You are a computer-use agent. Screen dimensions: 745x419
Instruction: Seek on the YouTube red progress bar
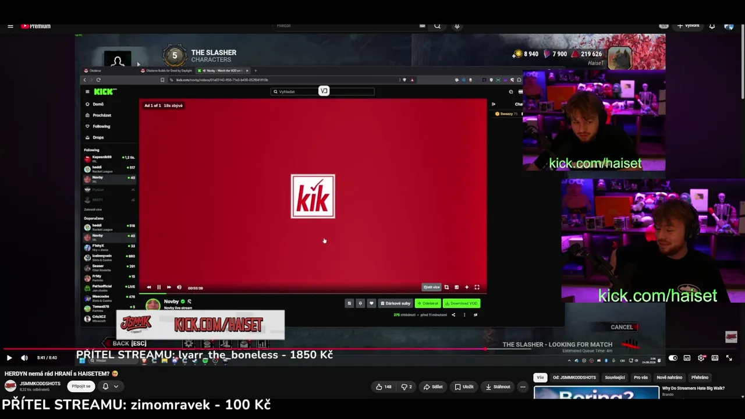pos(372,349)
